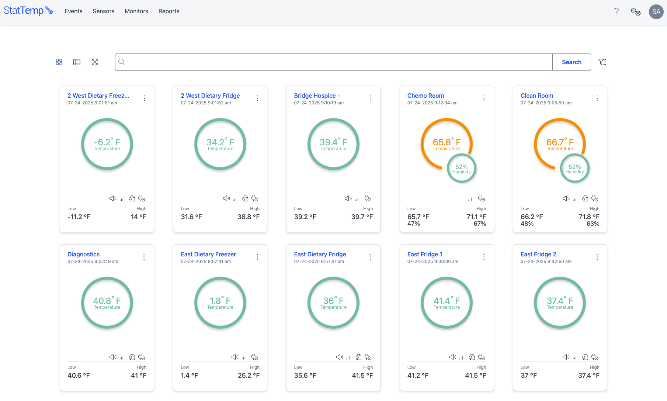Click speaker icon on 2 West Dietary Fridge

coord(226,198)
